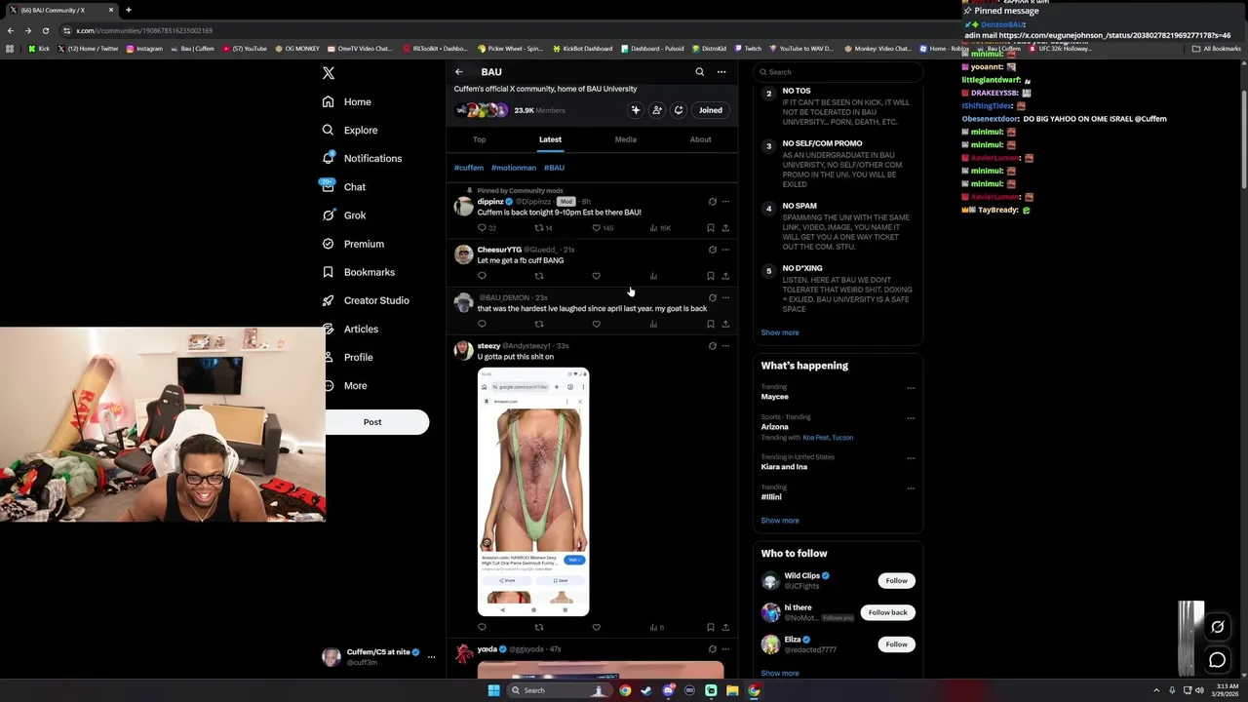
Task: Open more menu on BAU_DEMON post
Action: pyautogui.click(x=725, y=297)
